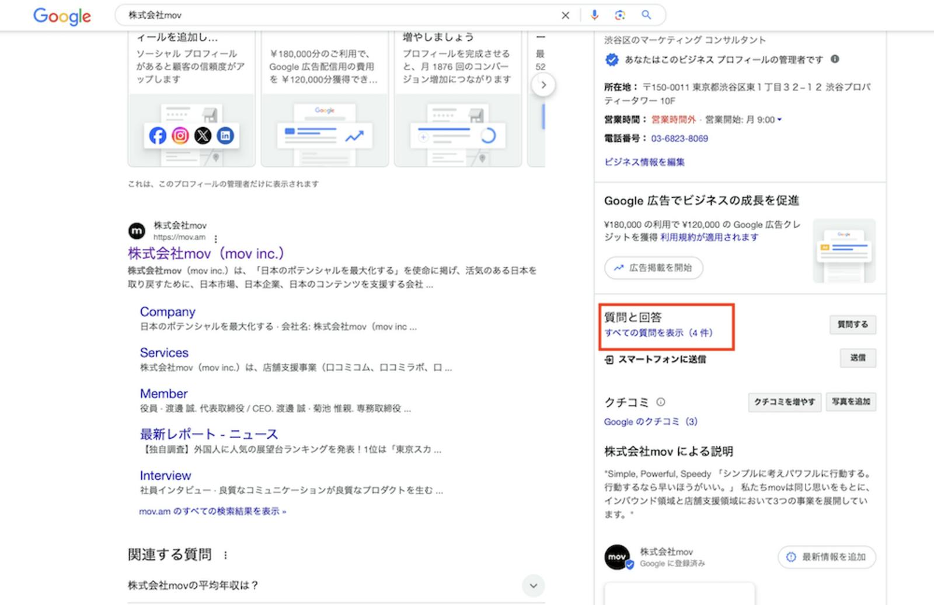This screenshot has height=605, width=934.
Task: Open the Services sitelink
Action: [164, 353]
